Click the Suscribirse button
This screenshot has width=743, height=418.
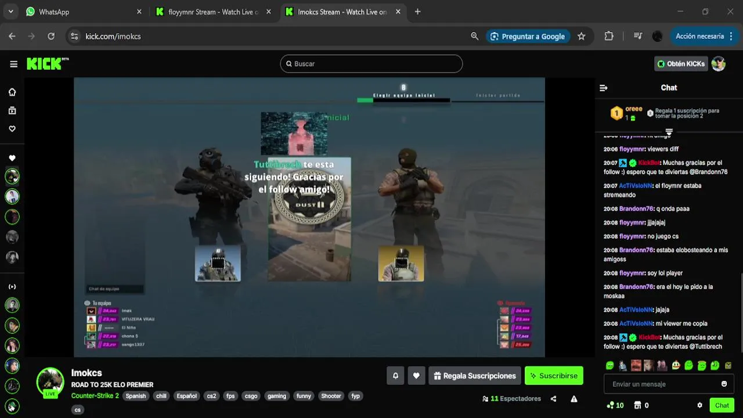(554, 376)
